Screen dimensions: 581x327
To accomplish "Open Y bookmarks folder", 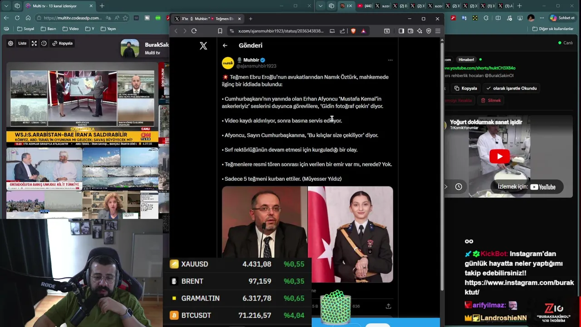I will 89,29.
